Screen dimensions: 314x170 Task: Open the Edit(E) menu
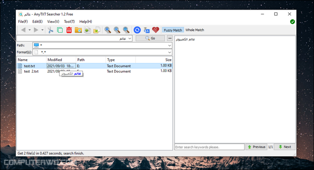coord(37,22)
